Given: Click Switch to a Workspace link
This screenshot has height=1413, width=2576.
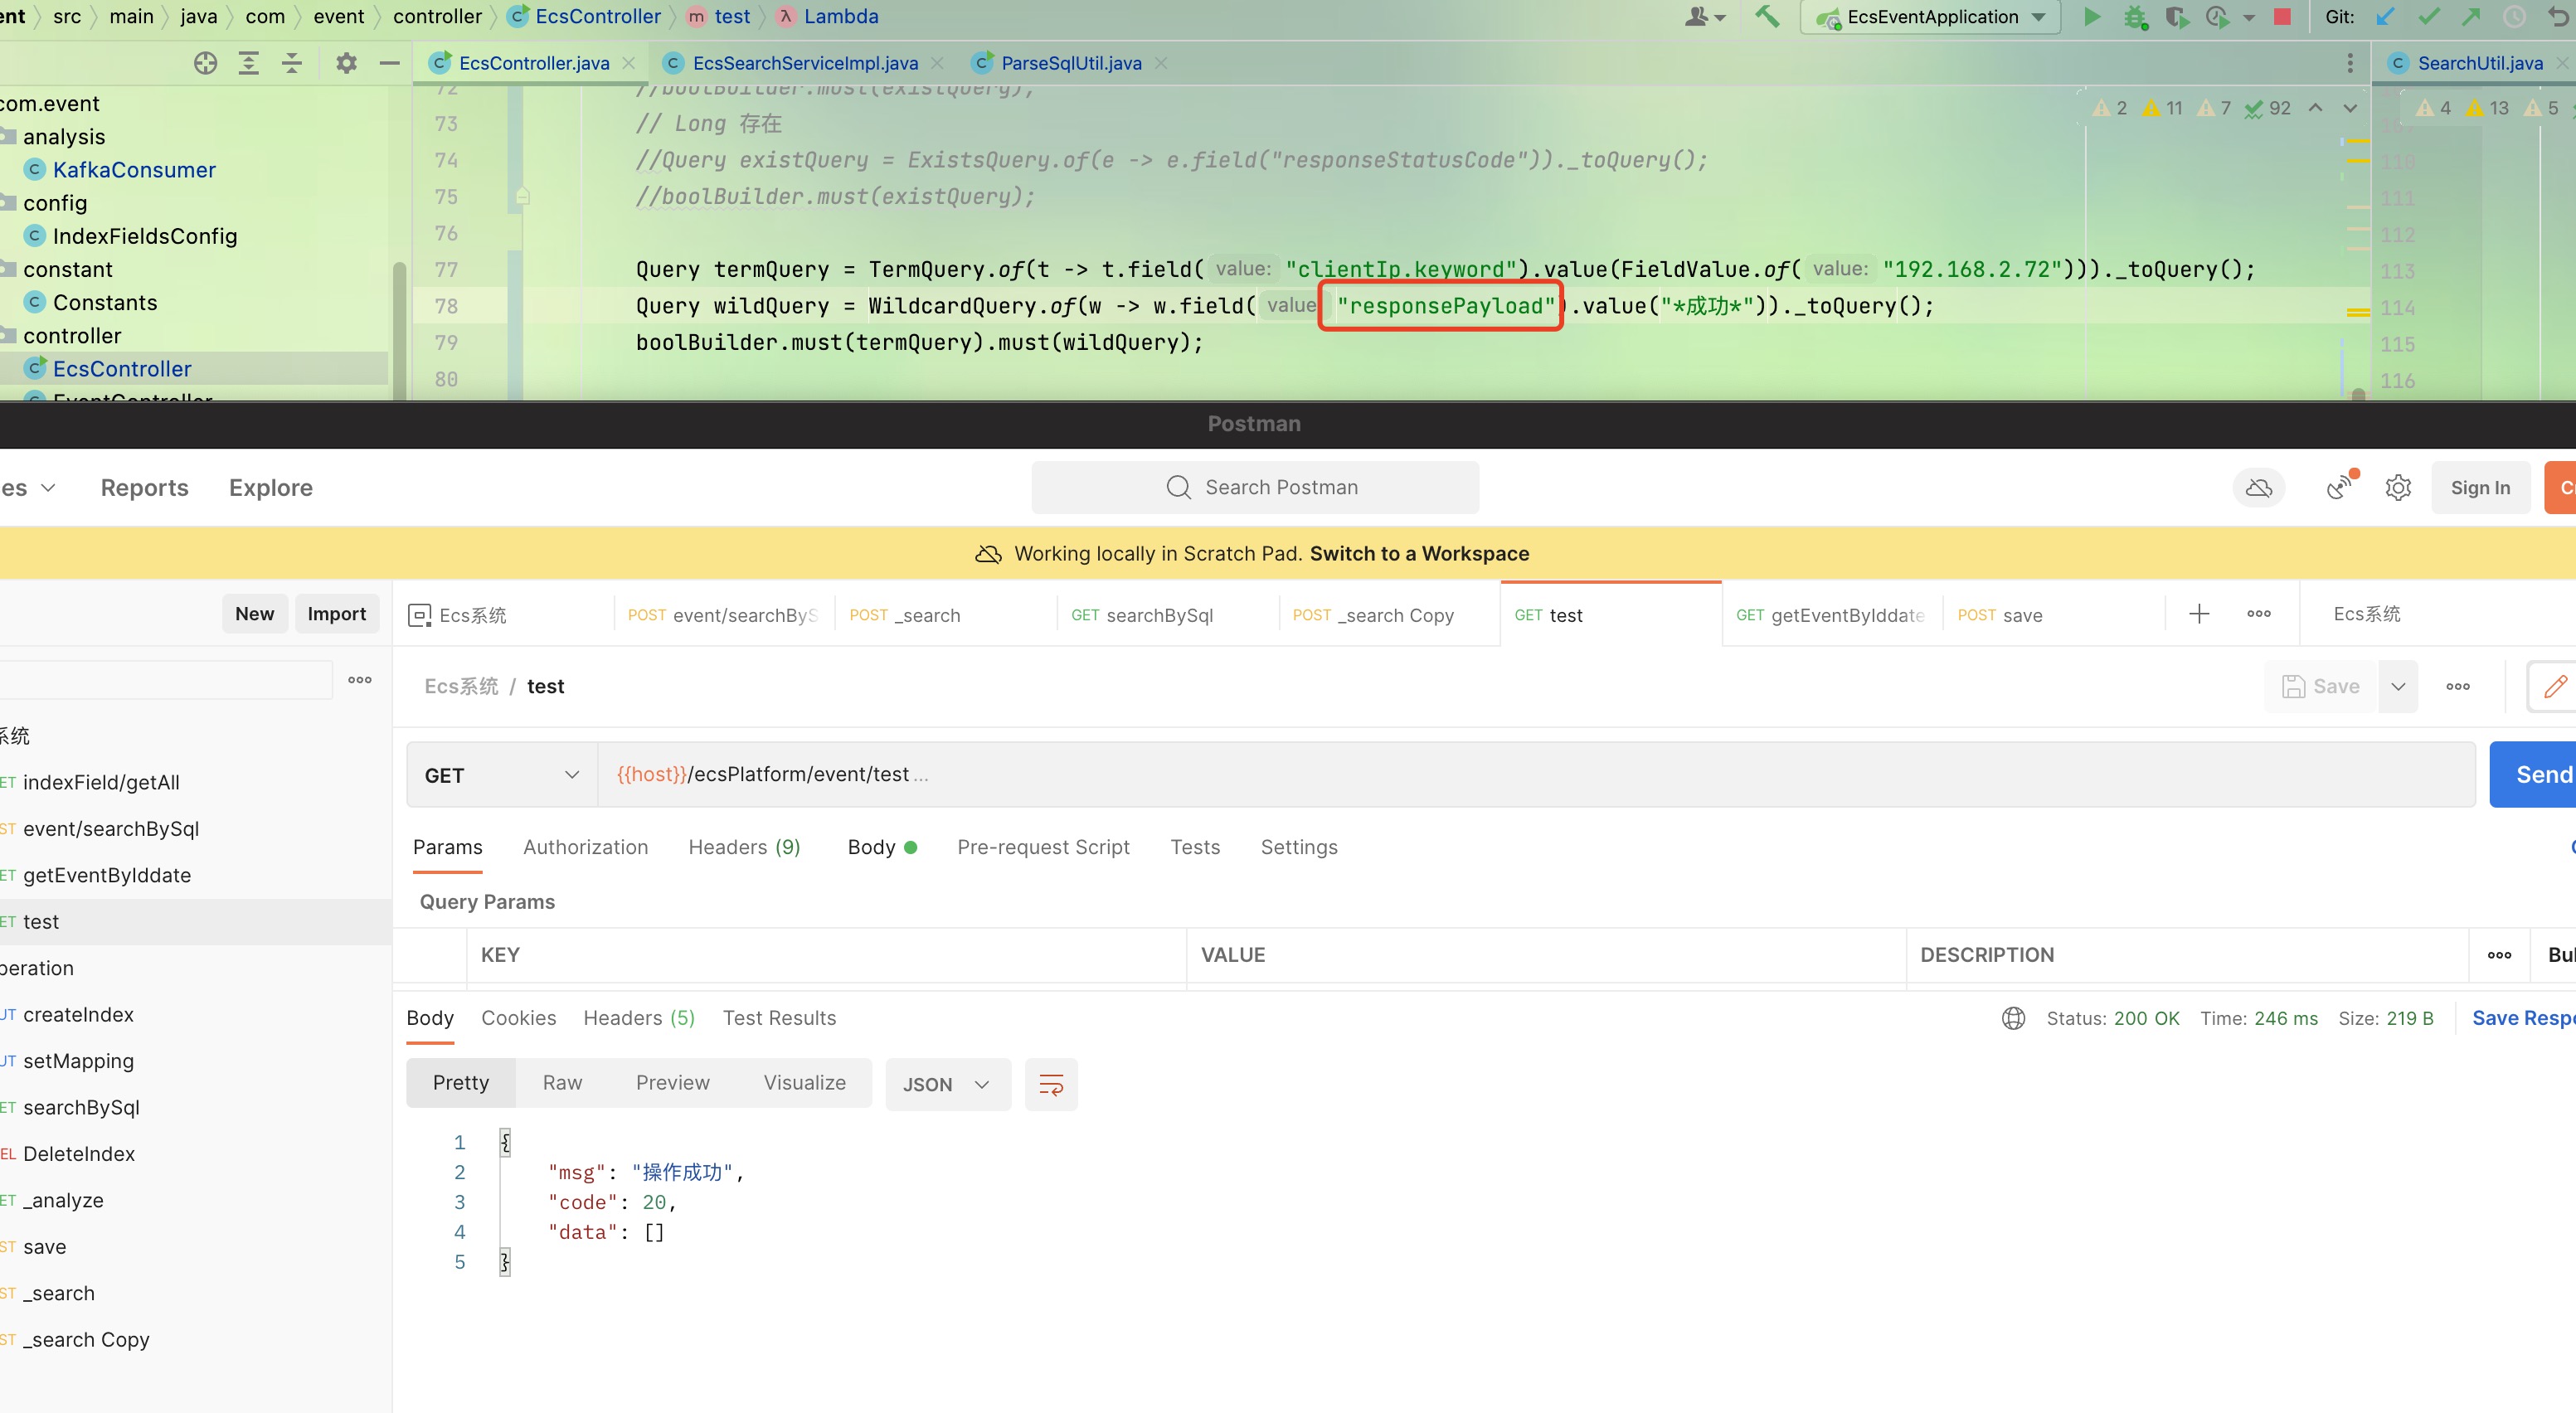Looking at the screenshot, I should (x=1419, y=554).
